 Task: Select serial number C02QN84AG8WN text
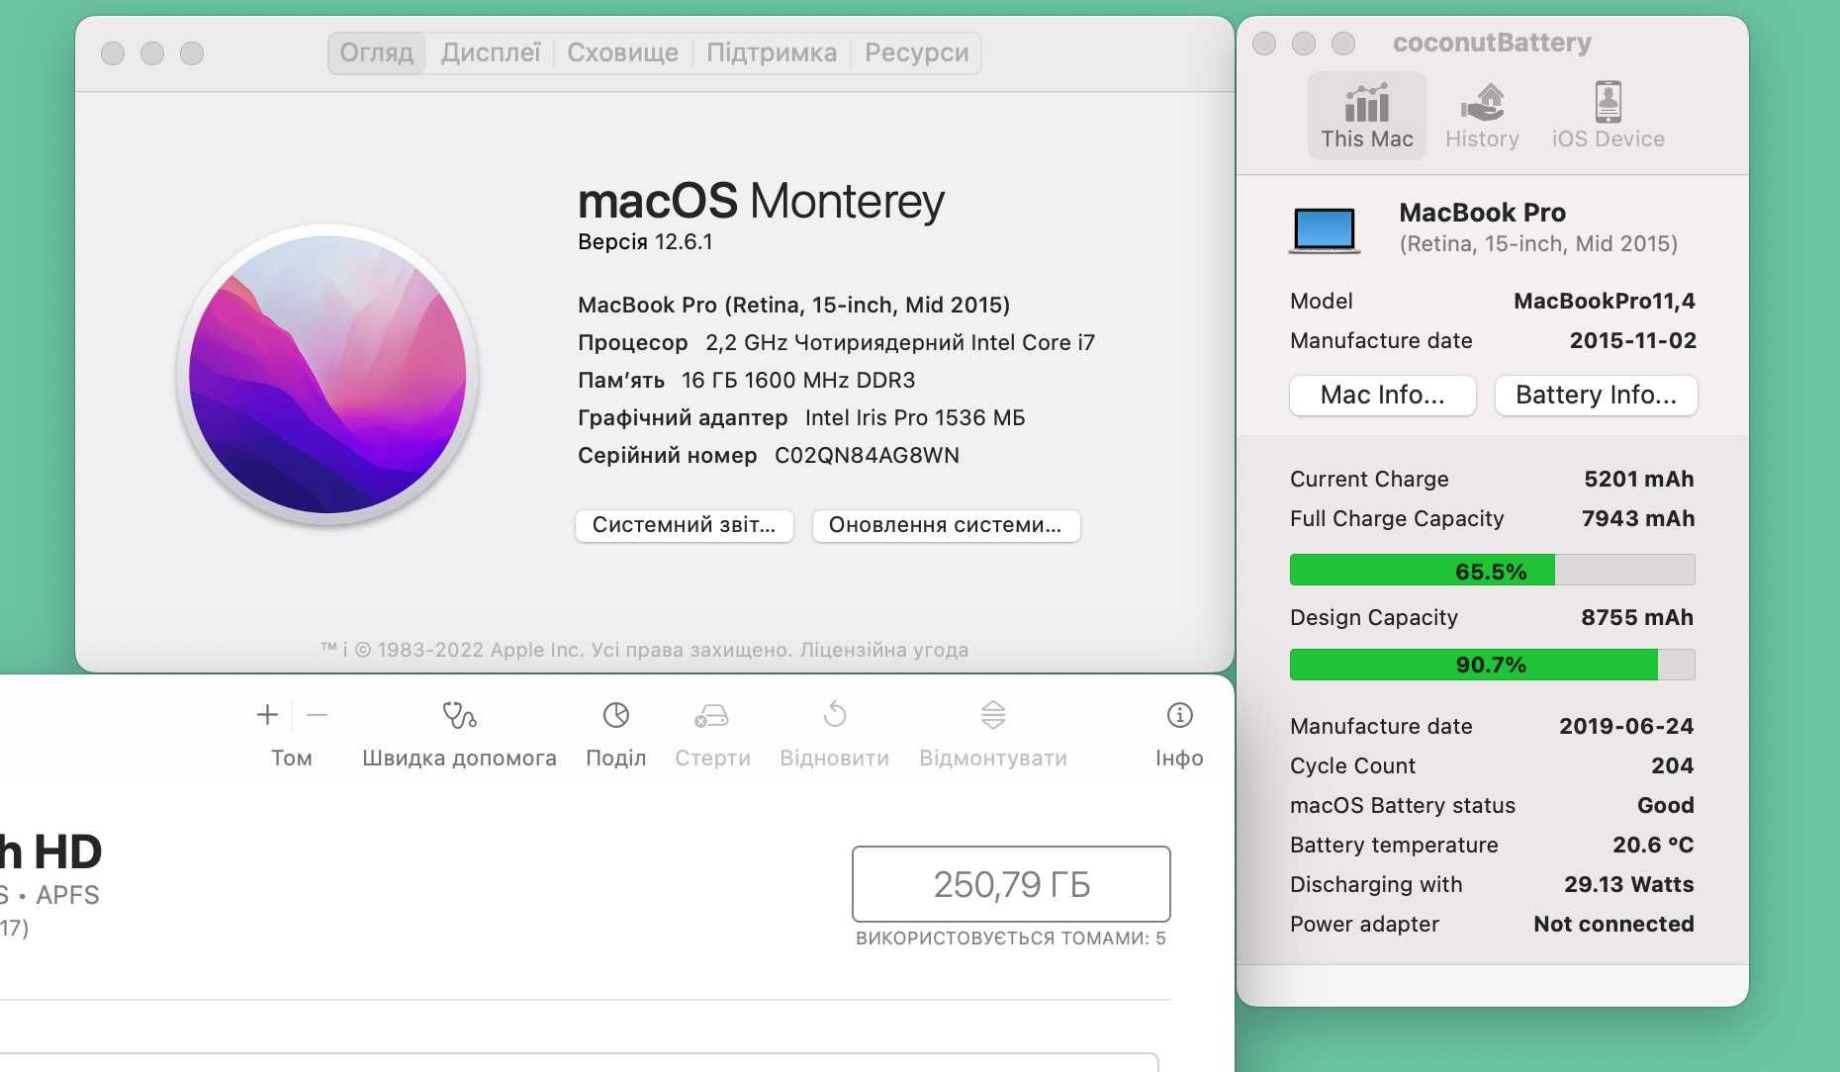[x=867, y=456]
